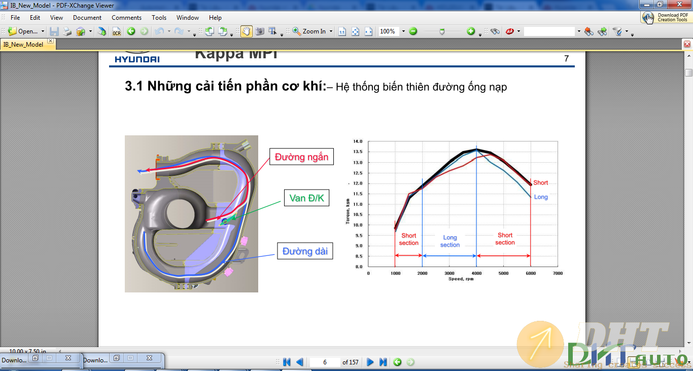The width and height of the screenshot is (693, 371).
Task: Rotate page clockwise icon
Action: pos(223,31)
